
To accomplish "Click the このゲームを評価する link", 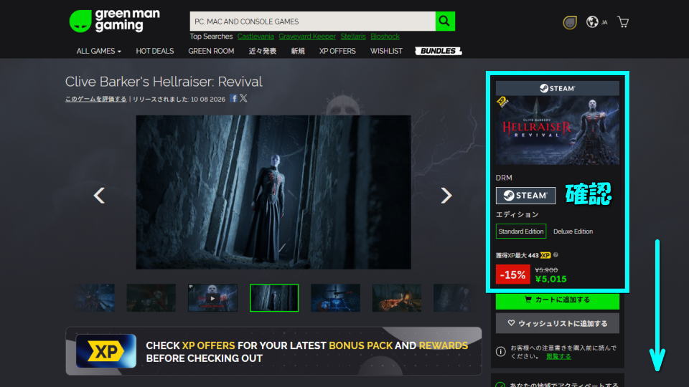I will 95,99.
